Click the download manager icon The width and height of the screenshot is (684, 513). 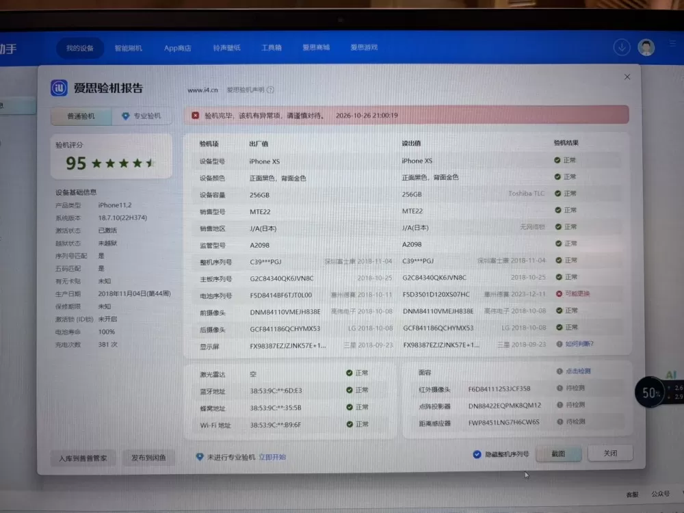click(x=622, y=47)
